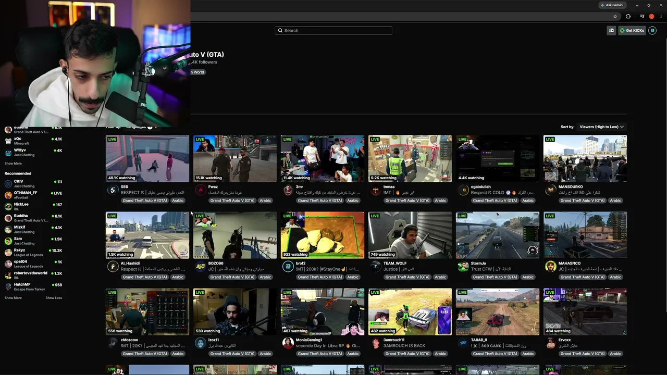Open izoz11's channel avatar
667x375 pixels.
(x=200, y=343)
